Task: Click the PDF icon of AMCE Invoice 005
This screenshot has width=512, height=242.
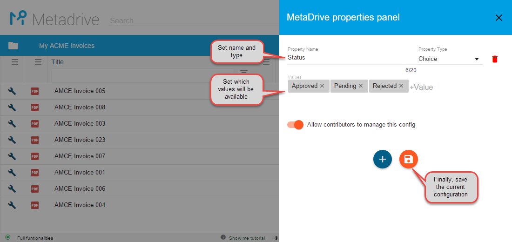Action: 34,91
